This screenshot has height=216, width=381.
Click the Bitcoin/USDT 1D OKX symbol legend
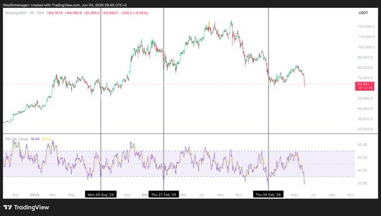click(x=25, y=13)
